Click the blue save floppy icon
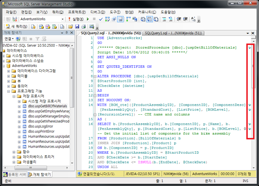Image resolution: width=259 pixels, height=186 pixels. pyautogui.click(x=77, y=27)
